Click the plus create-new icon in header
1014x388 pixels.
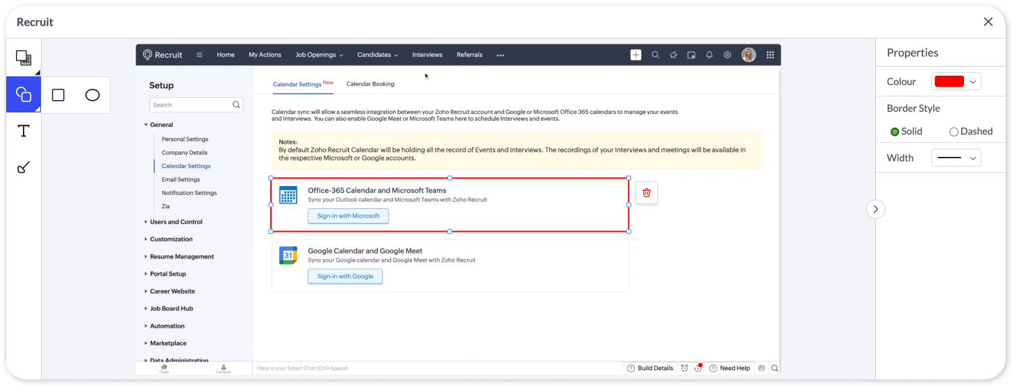click(635, 55)
